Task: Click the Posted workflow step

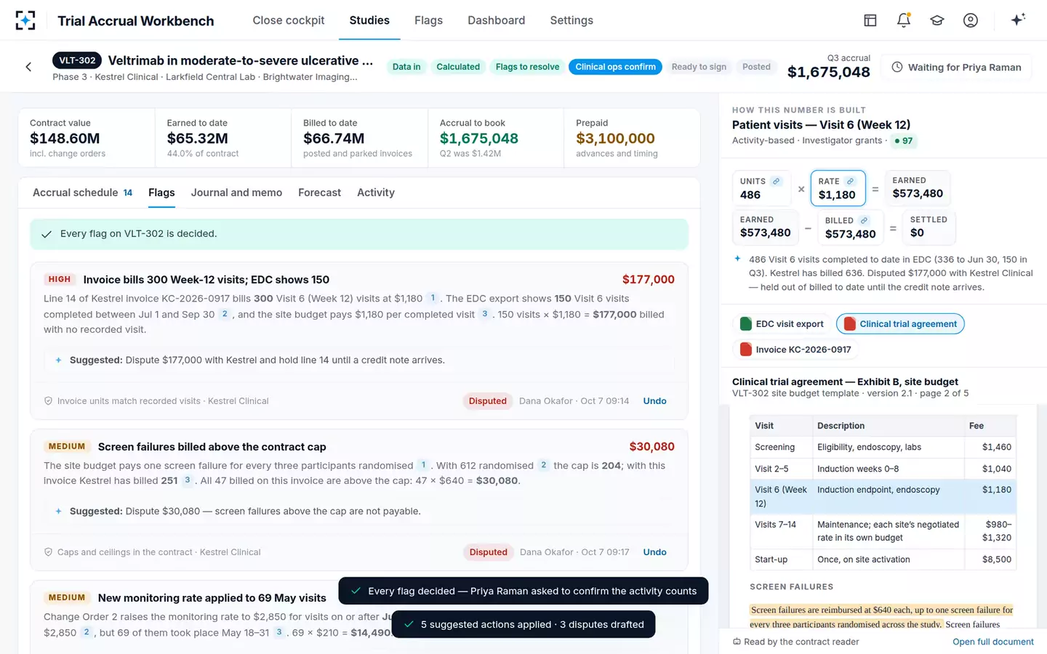Action: 756,67
